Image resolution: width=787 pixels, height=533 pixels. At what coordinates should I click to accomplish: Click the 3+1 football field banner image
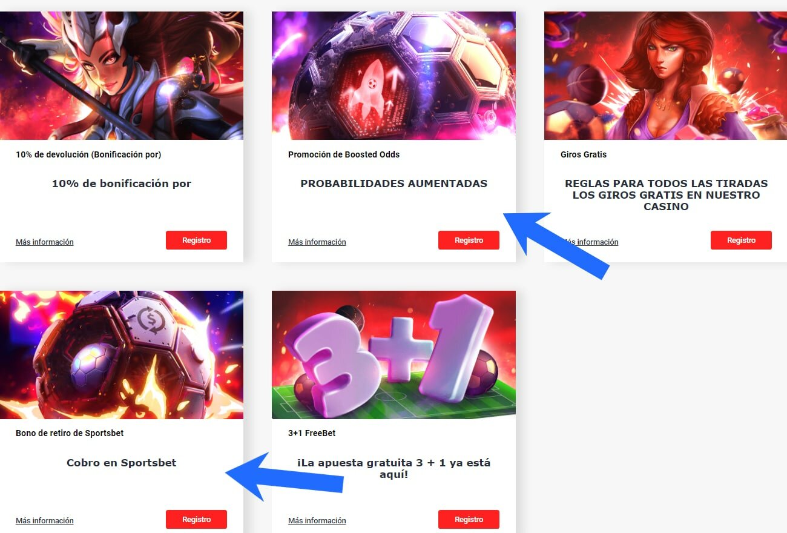coord(393,355)
